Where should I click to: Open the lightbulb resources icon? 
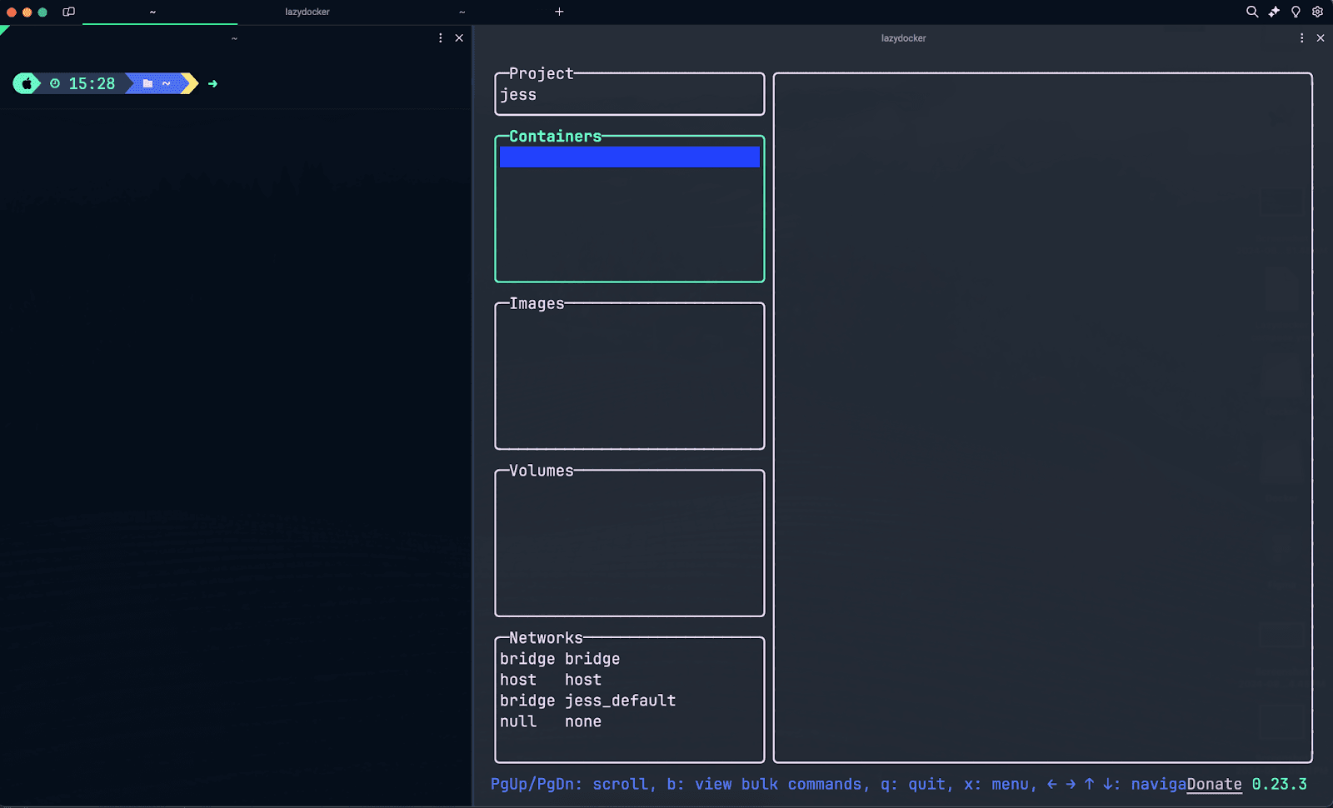click(1296, 12)
